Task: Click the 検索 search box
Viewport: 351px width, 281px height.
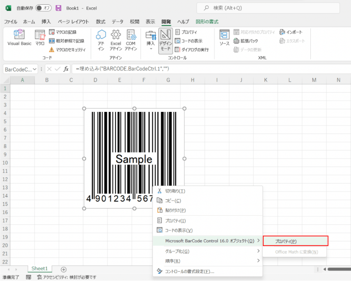Action: (x=268, y=8)
